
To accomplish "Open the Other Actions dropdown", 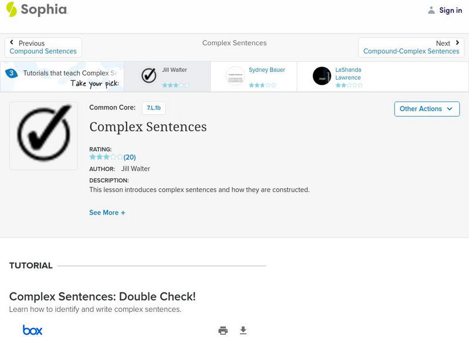I will point(426,109).
